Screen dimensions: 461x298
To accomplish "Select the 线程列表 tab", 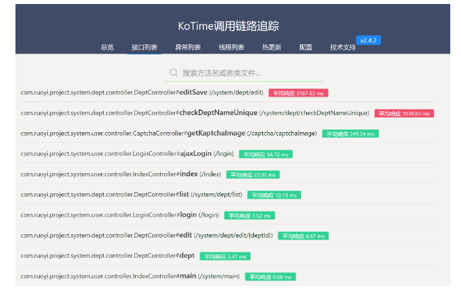I will [x=231, y=48].
